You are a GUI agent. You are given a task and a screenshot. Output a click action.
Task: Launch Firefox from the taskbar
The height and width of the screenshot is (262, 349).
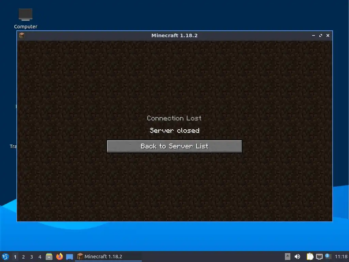click(59, 257)
